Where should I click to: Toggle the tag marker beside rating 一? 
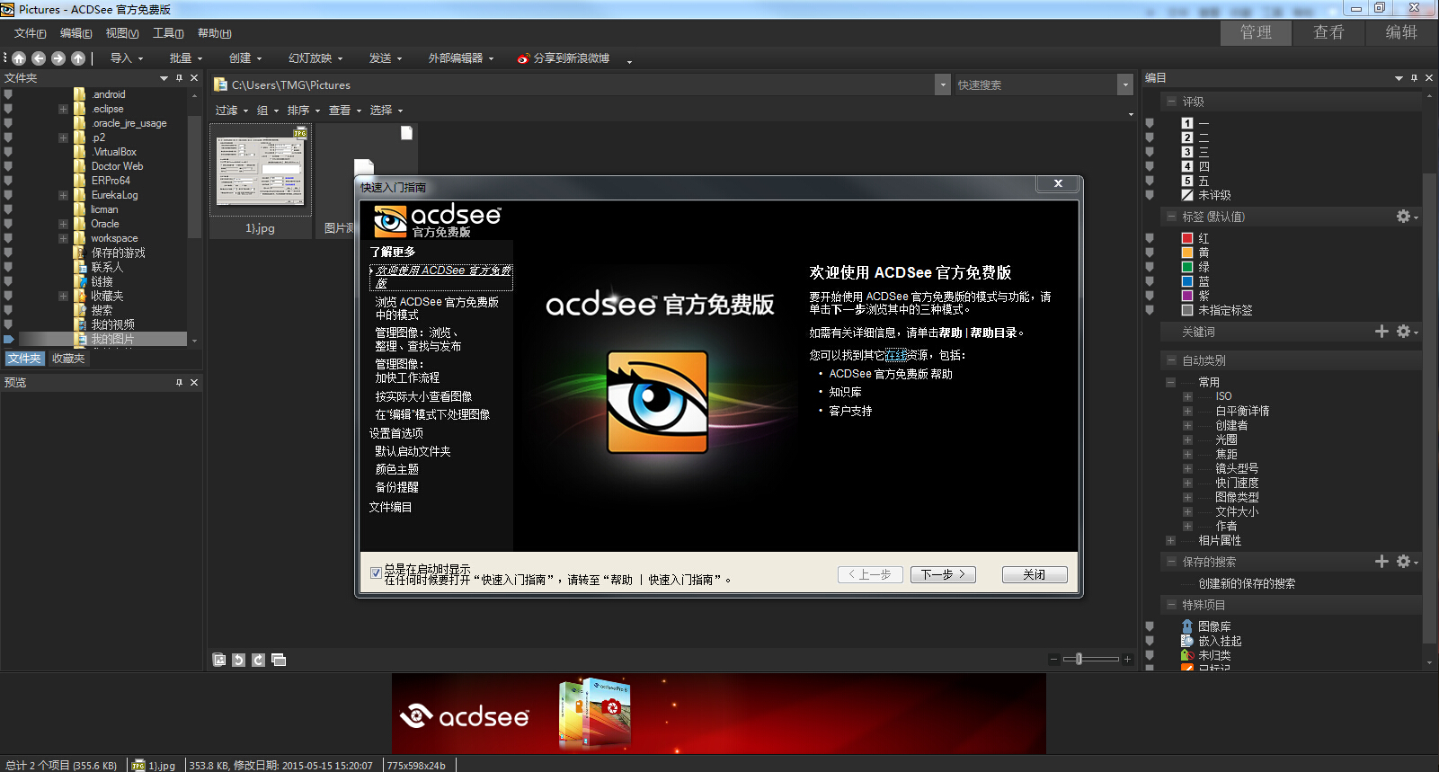[x=1150, y=123]
